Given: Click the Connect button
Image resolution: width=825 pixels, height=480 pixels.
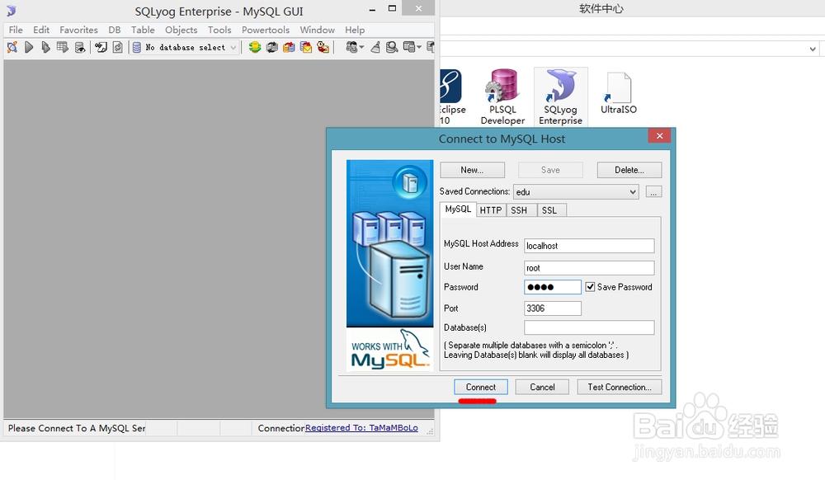Looking at the screenshot, I should [x=481, y=387].
